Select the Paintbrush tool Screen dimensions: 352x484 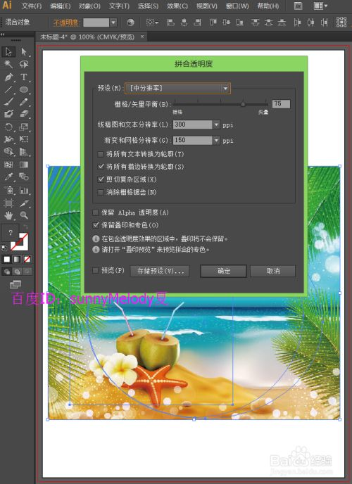[x=8, y=102]
